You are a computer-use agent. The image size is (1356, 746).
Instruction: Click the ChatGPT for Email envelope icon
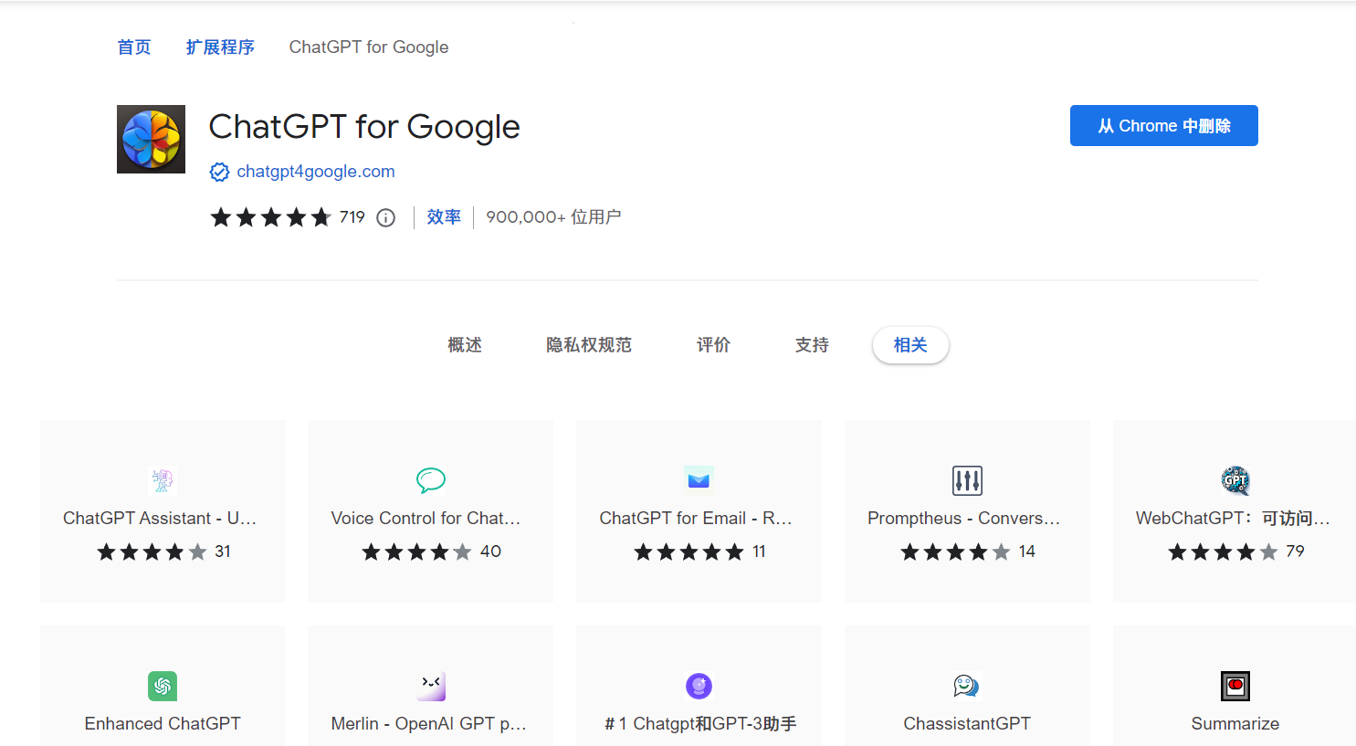699,479
